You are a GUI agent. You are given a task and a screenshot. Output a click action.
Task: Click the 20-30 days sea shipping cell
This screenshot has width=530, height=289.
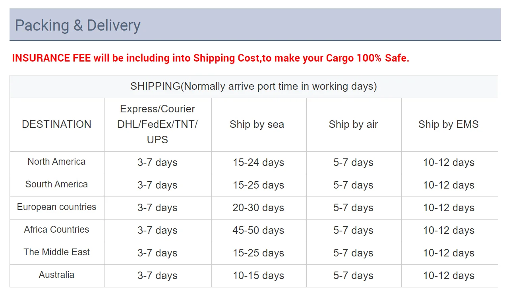pyautogui.click(x=258, y=208)
